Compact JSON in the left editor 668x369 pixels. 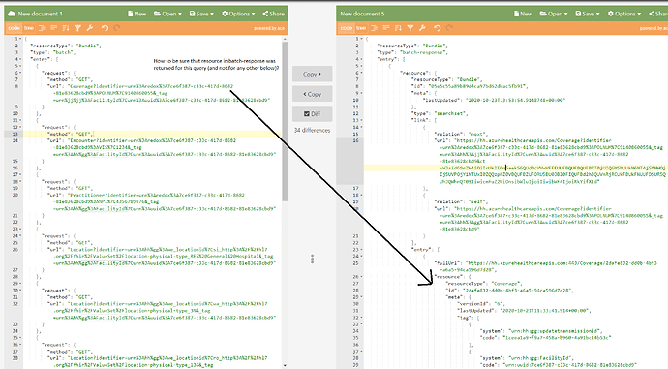click(53, 28)
